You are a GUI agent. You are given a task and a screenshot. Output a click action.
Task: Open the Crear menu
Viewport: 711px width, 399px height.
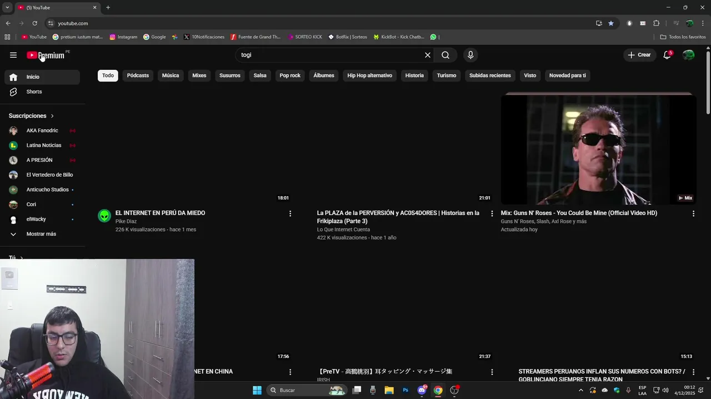(x=639, y=55)
